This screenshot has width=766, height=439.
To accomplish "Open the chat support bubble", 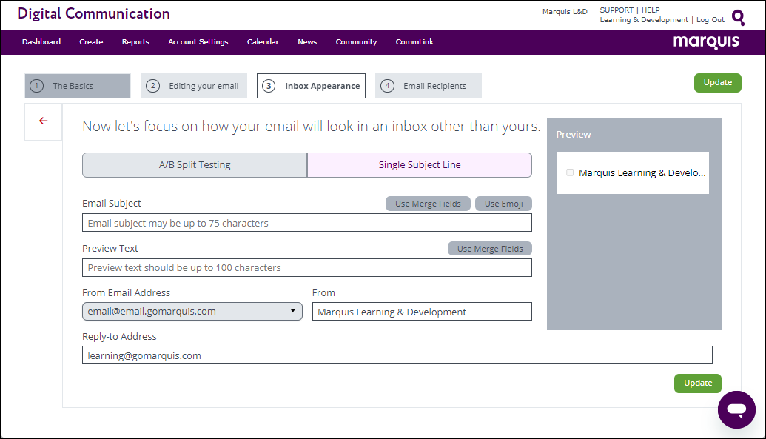I will click(736, 409).
